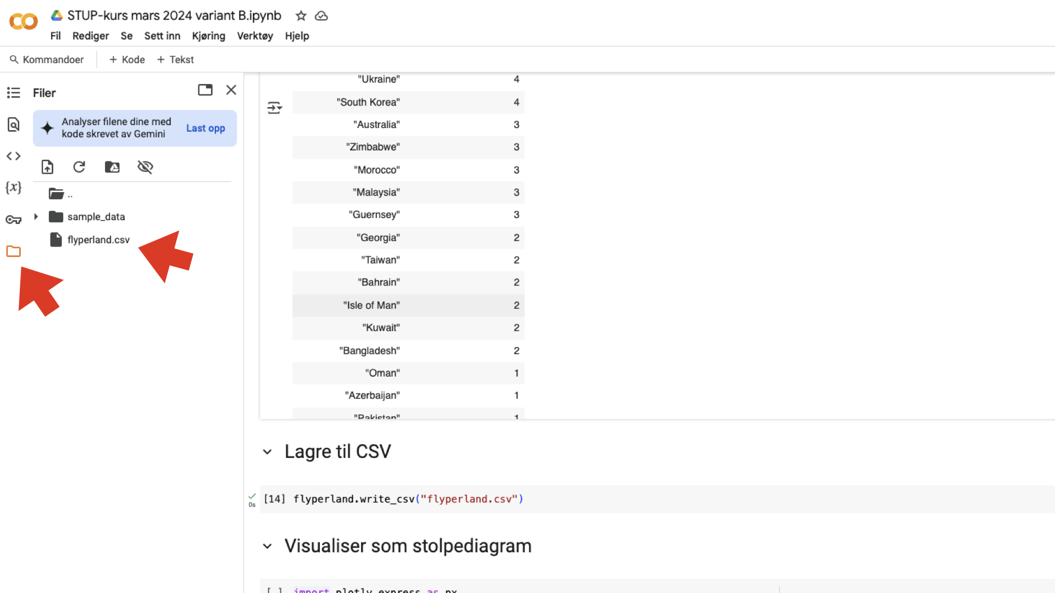Collapse the Lagre til CSV section

pos(267,452)
